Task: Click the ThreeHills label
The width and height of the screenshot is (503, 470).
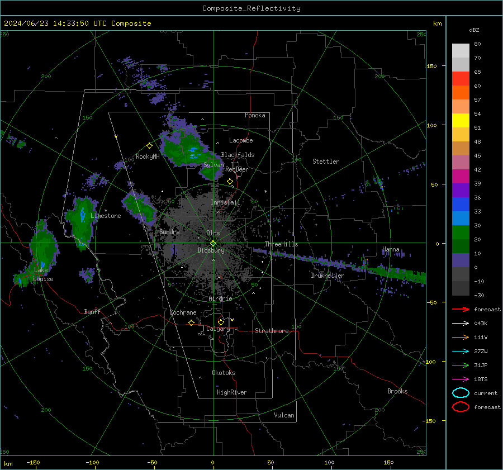Action: (x=281, y=244)
